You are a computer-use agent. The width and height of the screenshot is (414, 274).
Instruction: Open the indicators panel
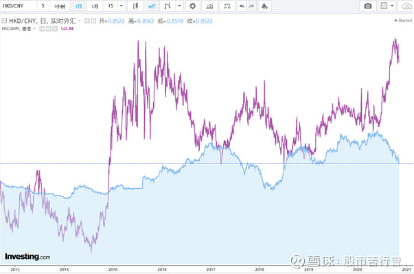[x=209, y=5]
